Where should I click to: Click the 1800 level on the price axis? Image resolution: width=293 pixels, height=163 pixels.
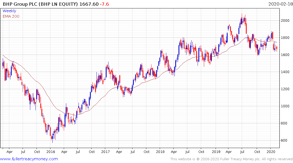286,38
